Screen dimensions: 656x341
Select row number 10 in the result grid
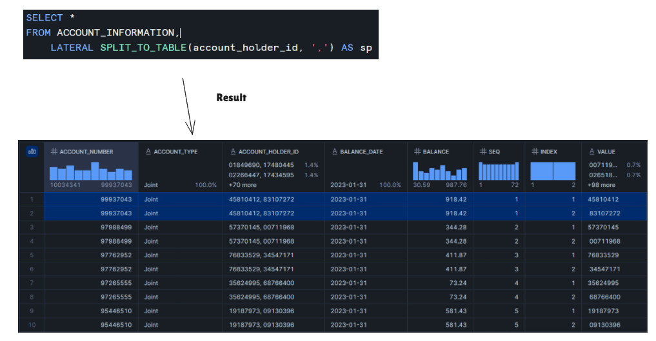[32, 325]
